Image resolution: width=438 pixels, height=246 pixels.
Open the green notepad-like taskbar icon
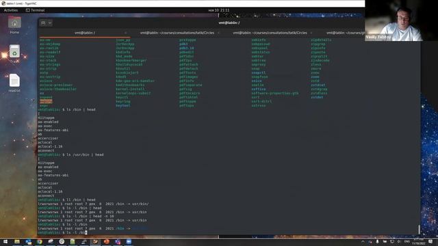[73, 241]
